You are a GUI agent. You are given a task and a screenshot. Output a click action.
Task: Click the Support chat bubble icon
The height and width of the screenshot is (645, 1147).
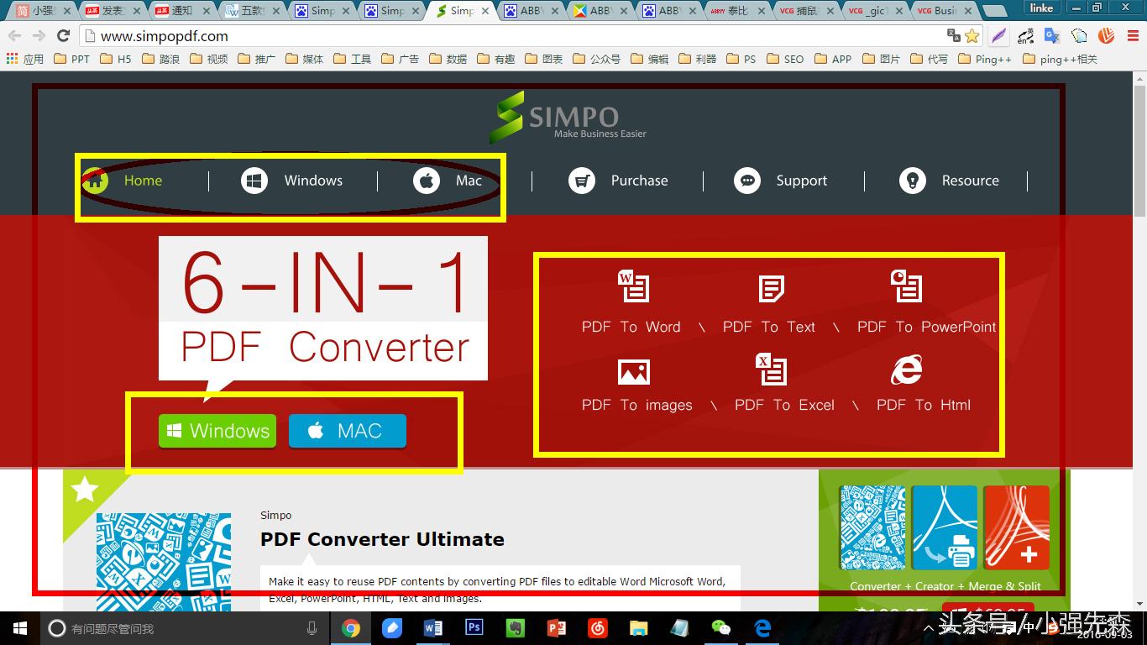(x=746, y=181)
